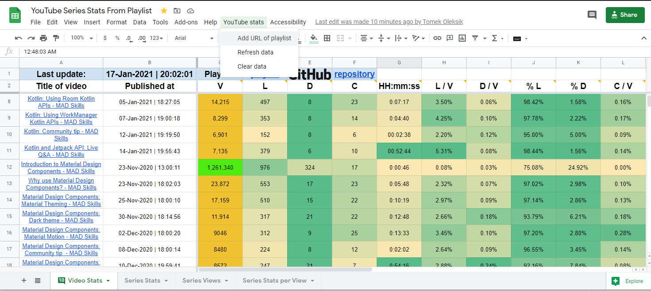Show the all sheets list
The width and height of the screenshot is (651, 291).
(38, 280)
